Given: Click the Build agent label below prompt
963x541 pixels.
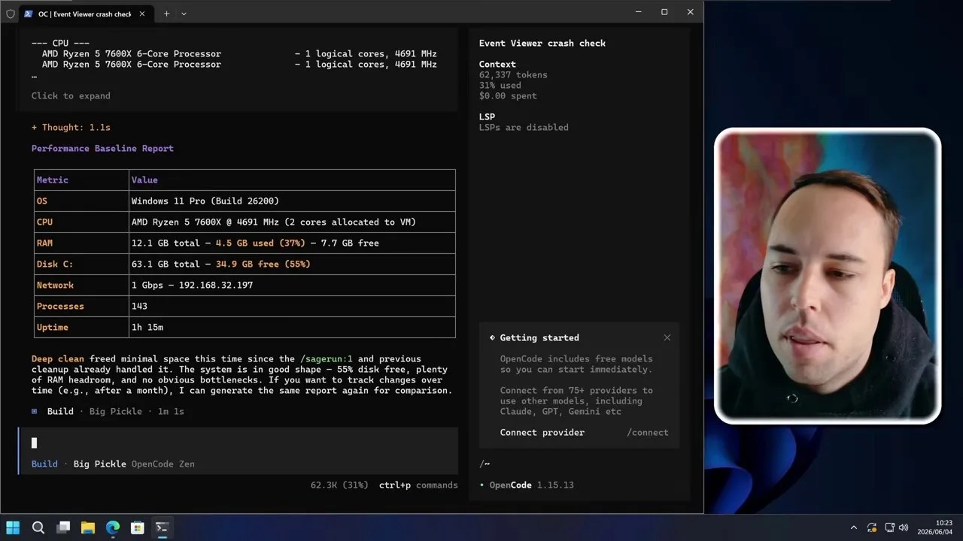Looking at the screenshot, I should [44, 464].
